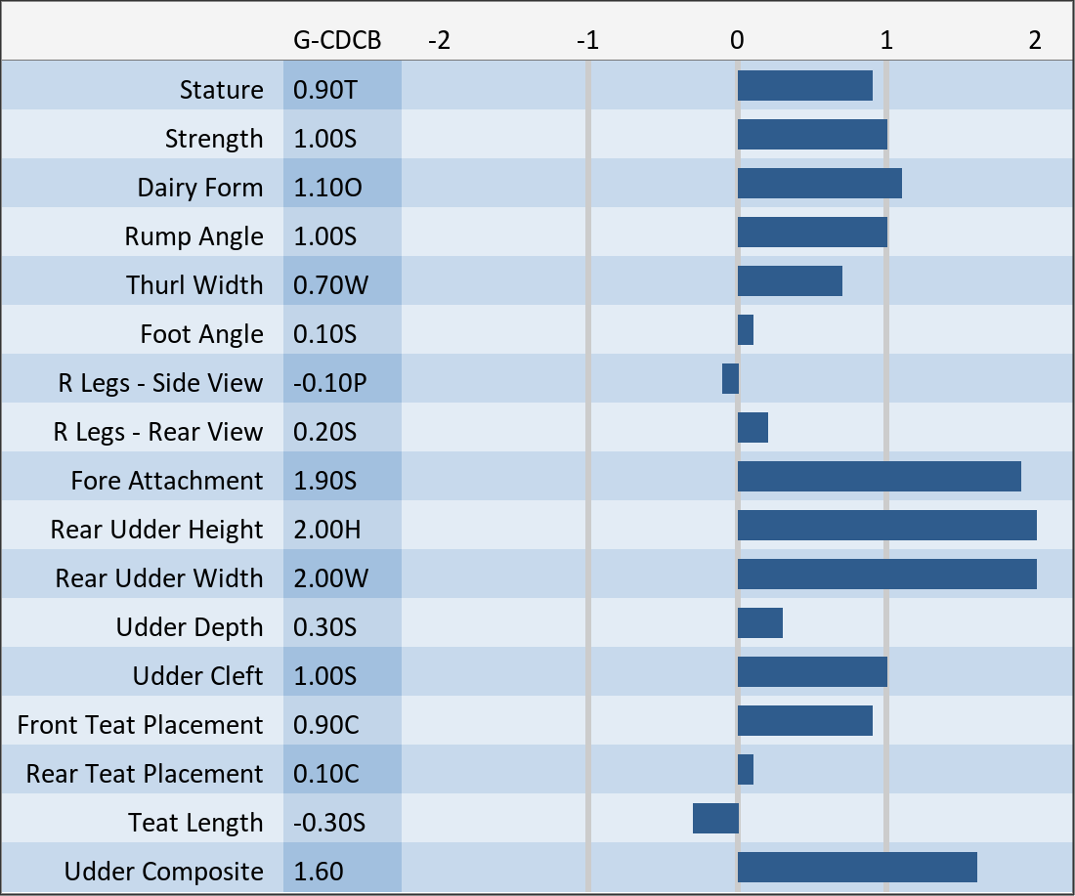Select the Dairy Form bar
This screenshot has height=896, width=1075.
(x=819, y=184)
